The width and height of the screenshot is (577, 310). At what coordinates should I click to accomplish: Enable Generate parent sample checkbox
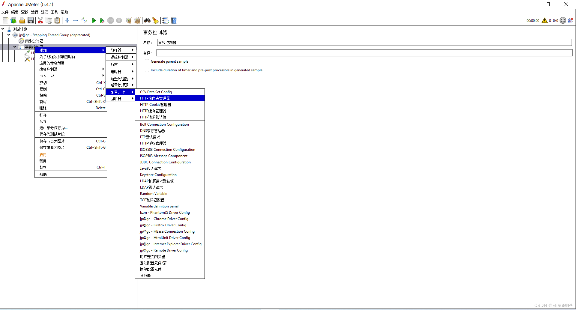[147, 61]
